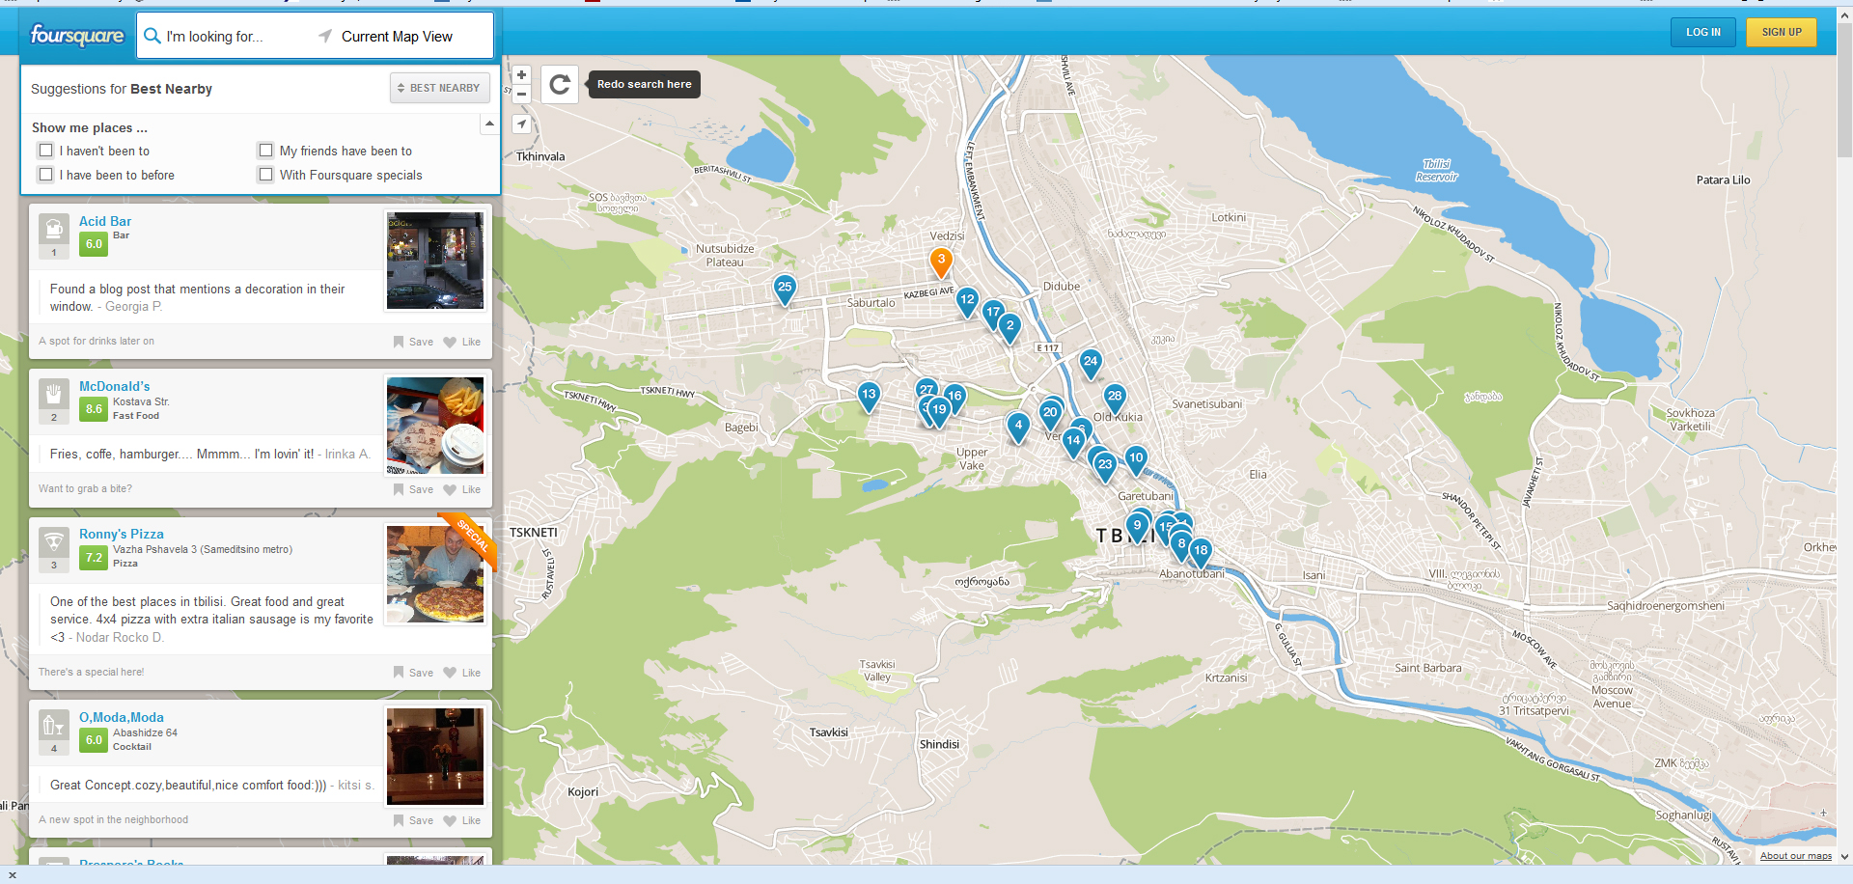
Task: Click the SIGN UP button
Action: pos(1782,32)
